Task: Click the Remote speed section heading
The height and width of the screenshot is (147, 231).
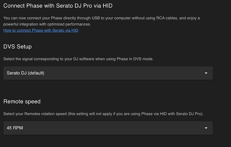Action: click(x=22, y=101)
